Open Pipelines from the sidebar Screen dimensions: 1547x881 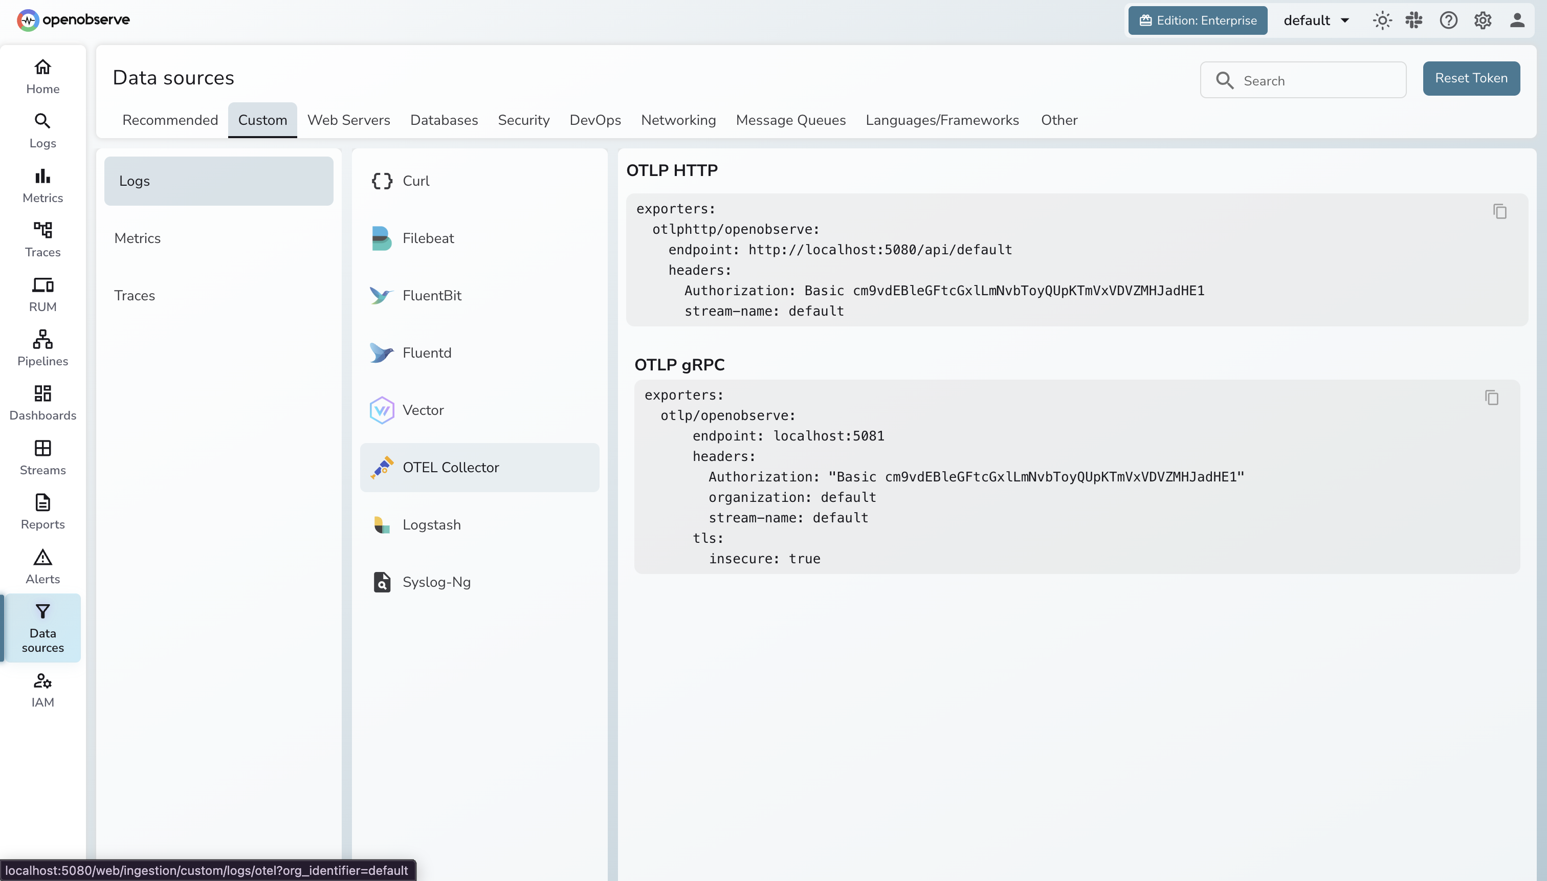point(42,347)
